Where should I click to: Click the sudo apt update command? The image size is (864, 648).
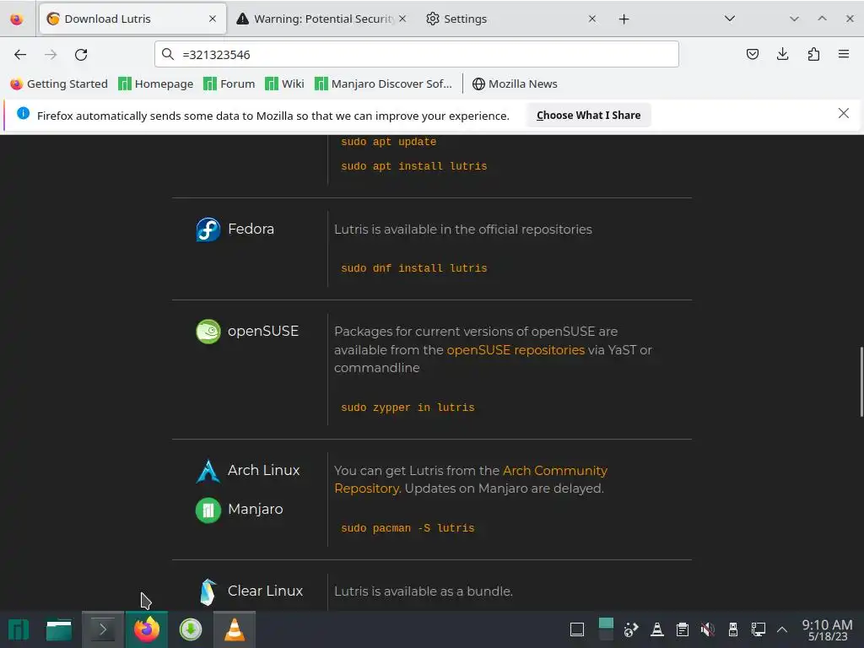[388, 142]
